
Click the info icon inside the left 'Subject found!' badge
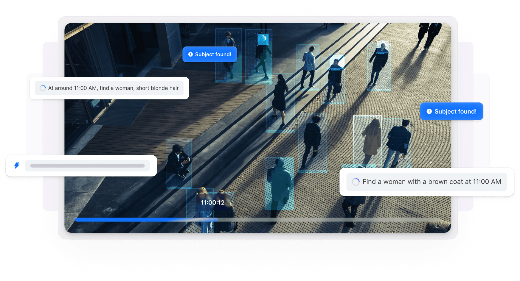point(190,54)
